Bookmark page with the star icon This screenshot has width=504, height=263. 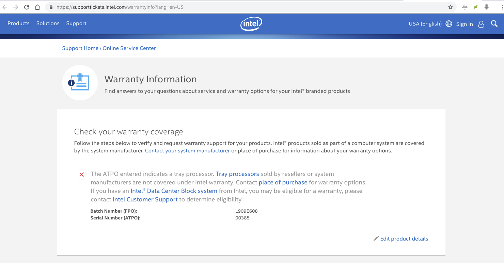pos(451,7)
